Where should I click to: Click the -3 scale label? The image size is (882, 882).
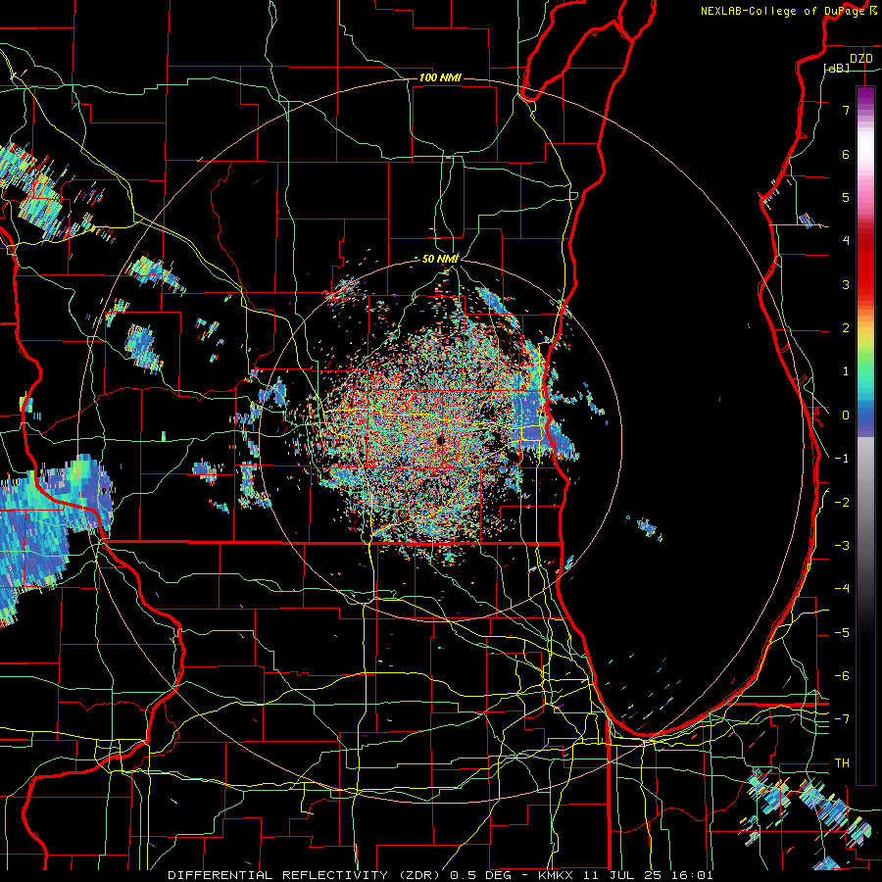click(842, 546)
